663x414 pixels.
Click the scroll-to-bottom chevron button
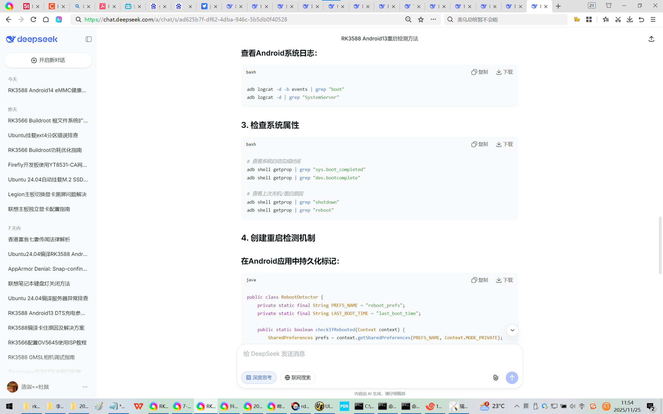point(512,330)
